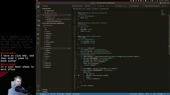Viewport: 170px width, 95px height.
Task: Click the open changes icon in editor toolbar
Action: pyautogui.click(x=163, y=6)
